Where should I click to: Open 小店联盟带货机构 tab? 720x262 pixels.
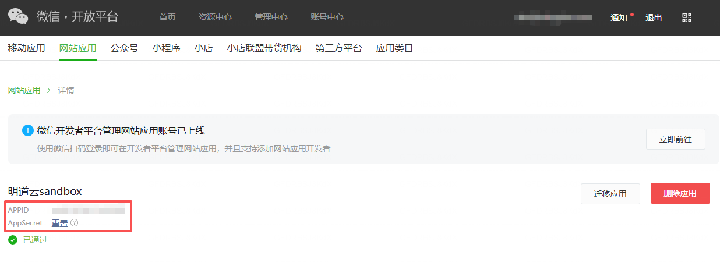click(x=264, y=48)
